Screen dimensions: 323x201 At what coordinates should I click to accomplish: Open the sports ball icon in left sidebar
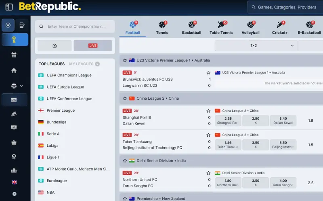[8, 25]
